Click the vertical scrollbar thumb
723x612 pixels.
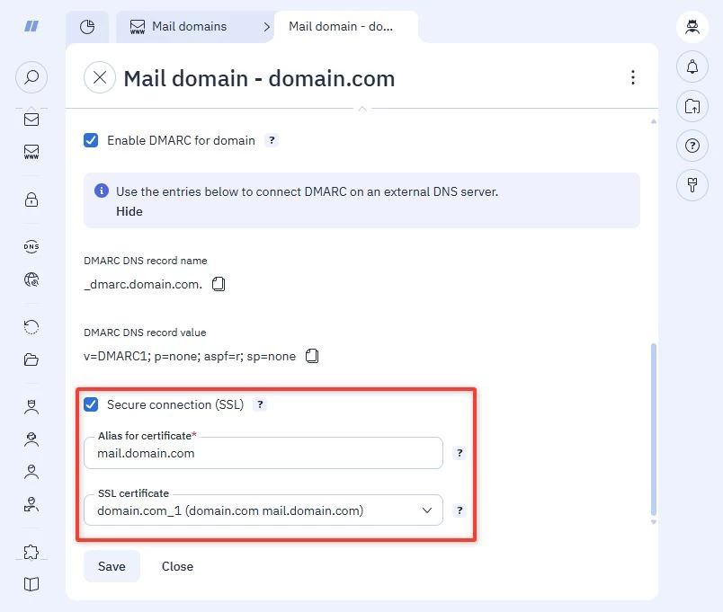click(654, 430)
